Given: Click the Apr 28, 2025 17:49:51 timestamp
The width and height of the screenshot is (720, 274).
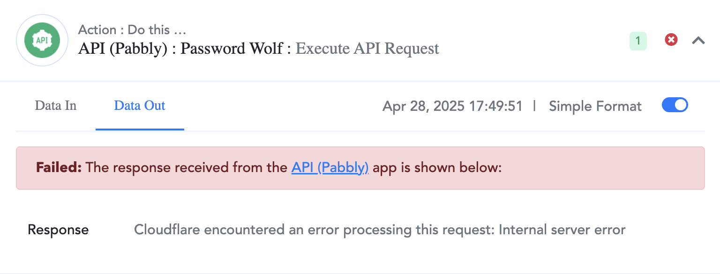Looking at the screenshot, I should [452, 106].
